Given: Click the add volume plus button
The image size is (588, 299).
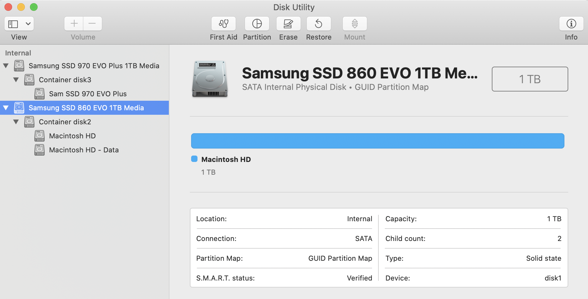Looking at the screenshot, I should (x=74, y=24).
